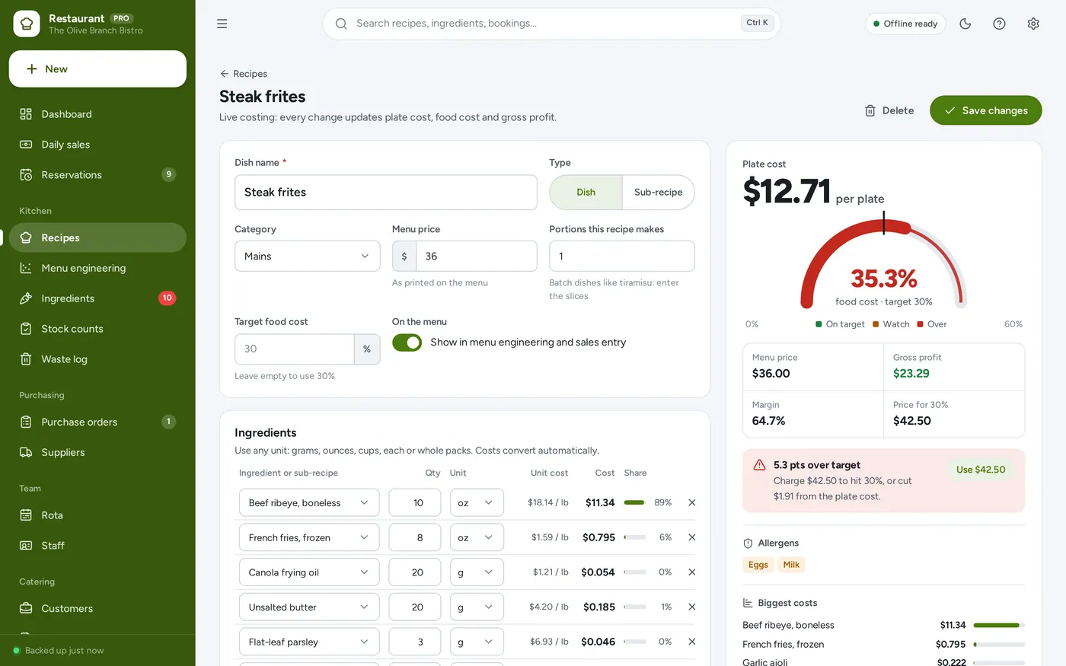Toggle the On the menu switch
This screenshot has width=1066, height=666.
[407, 343]
